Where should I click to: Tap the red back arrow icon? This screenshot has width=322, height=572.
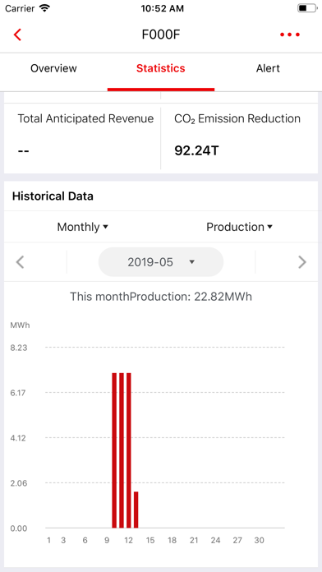(17, 35)
